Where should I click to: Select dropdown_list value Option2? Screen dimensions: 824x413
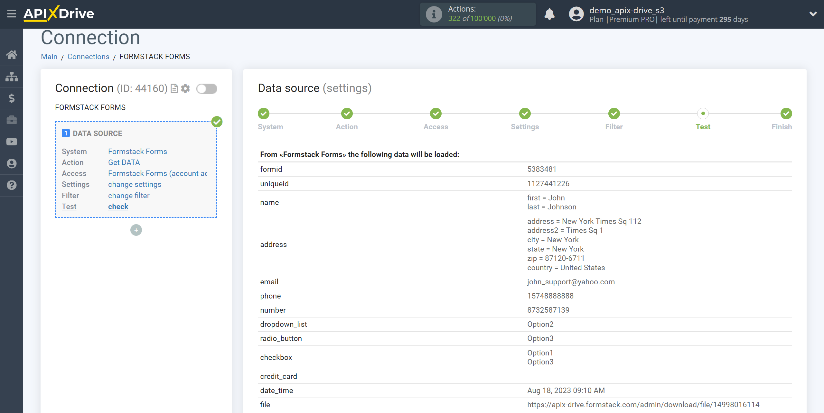540,324
